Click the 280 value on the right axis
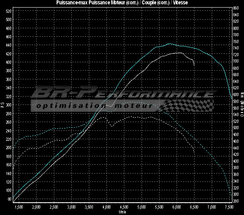Viewport: 244px width, 215px height. tap(236, 200)
